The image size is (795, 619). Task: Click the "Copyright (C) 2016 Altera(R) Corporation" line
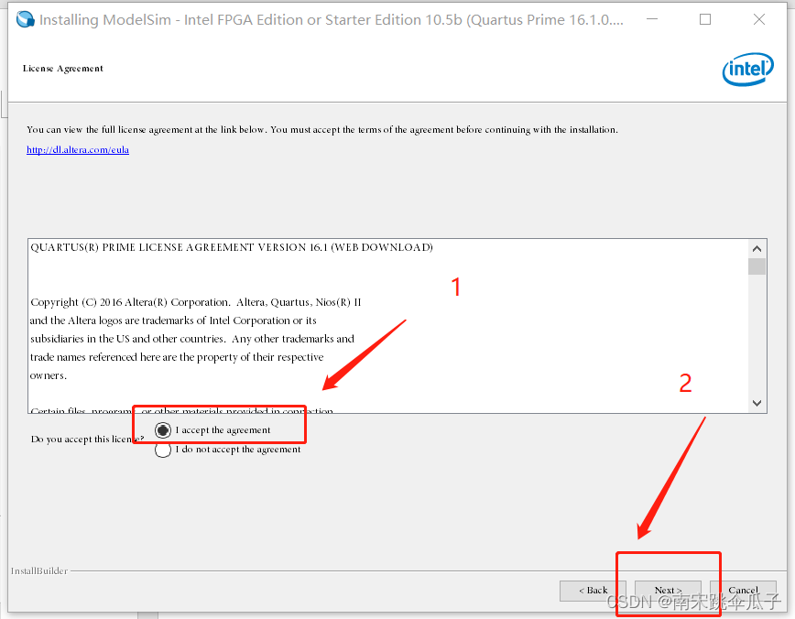(x=196, y=303)
